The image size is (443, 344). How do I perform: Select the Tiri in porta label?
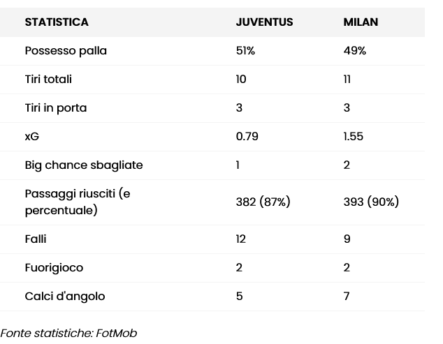56,108
